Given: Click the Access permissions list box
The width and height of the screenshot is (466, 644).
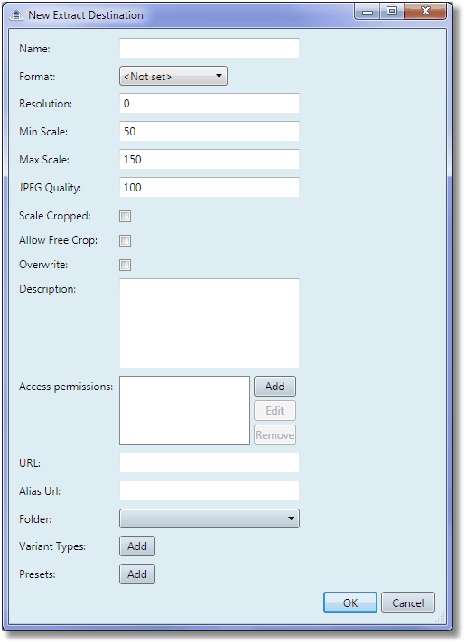Looking at the screenshot, I should pyautogui.click(x=185, y=410).
